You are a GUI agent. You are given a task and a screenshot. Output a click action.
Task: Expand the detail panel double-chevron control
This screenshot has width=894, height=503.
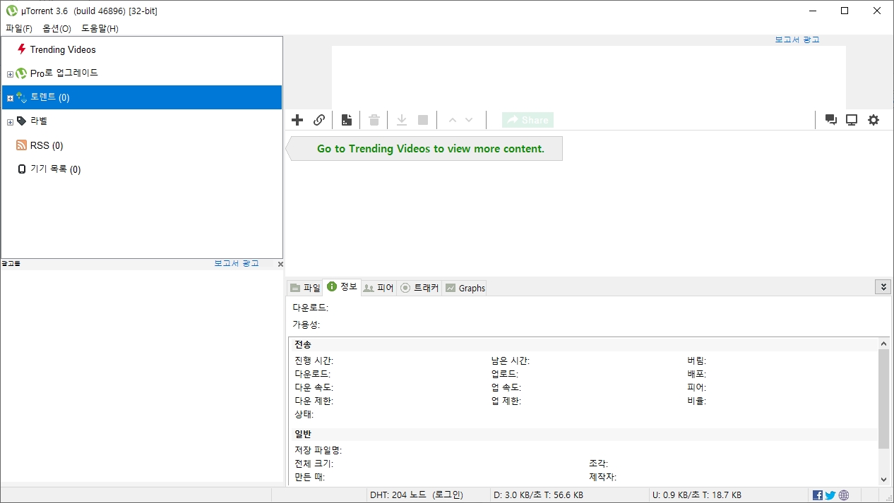[883, 286]
